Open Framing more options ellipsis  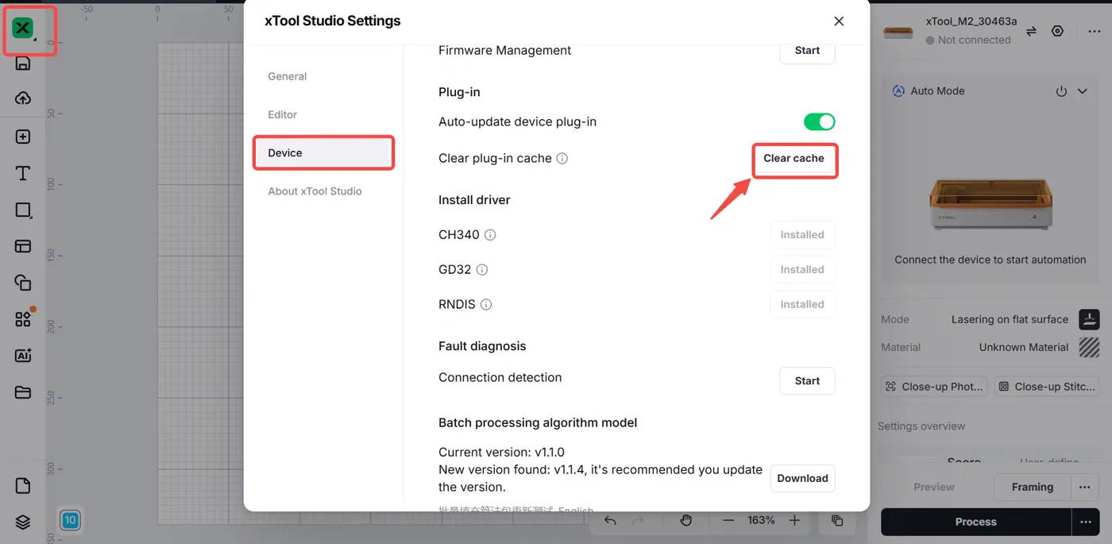(1085, 487)
